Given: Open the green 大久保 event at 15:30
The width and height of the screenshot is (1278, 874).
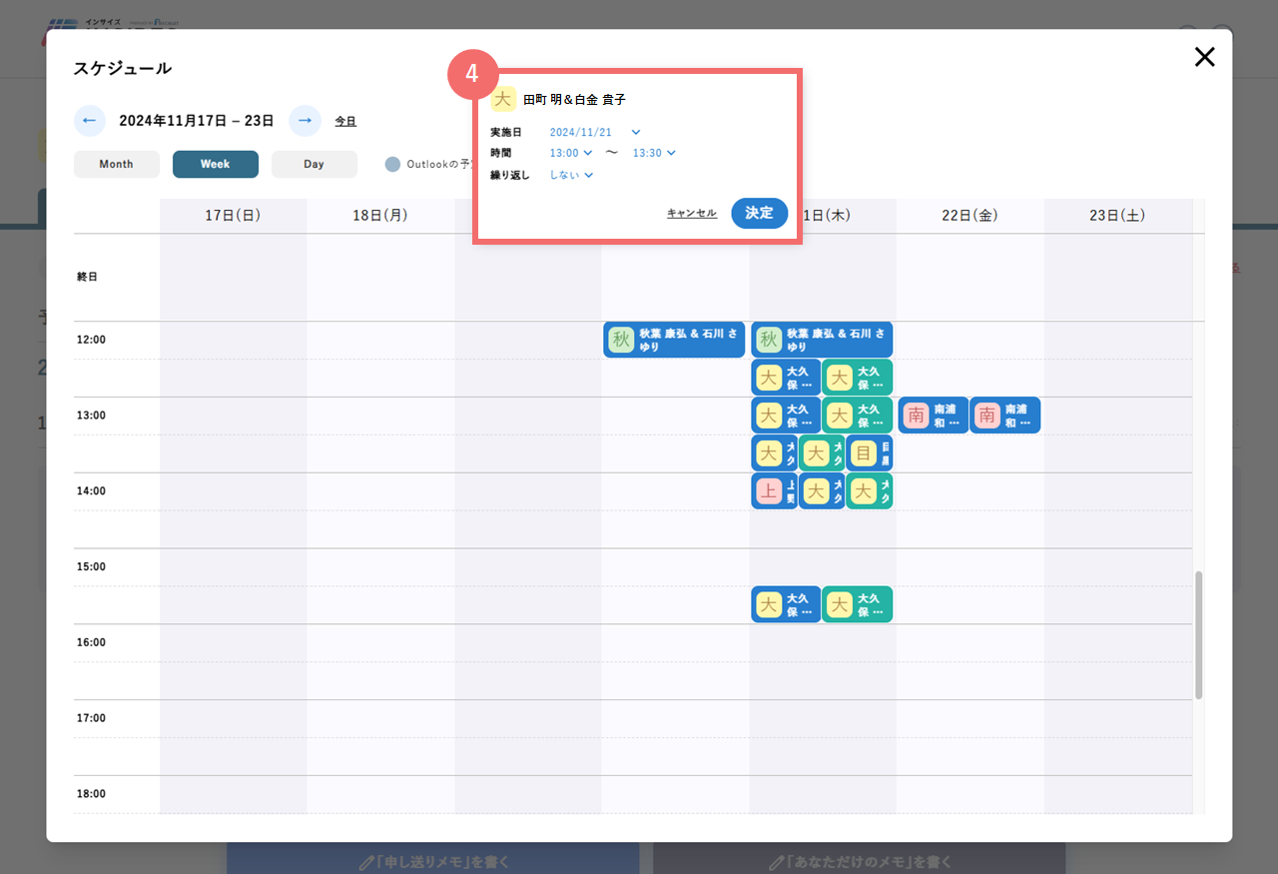Looking at the screenshot, I should pyautogui.click(x=858, y=604).
